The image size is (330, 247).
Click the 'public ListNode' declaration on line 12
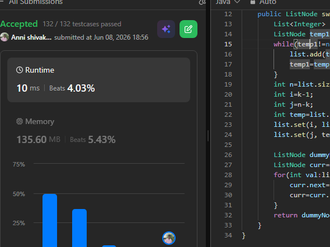(287, 14)
